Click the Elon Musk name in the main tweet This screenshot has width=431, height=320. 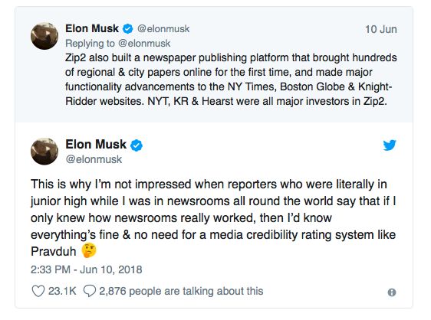point(96,145)
